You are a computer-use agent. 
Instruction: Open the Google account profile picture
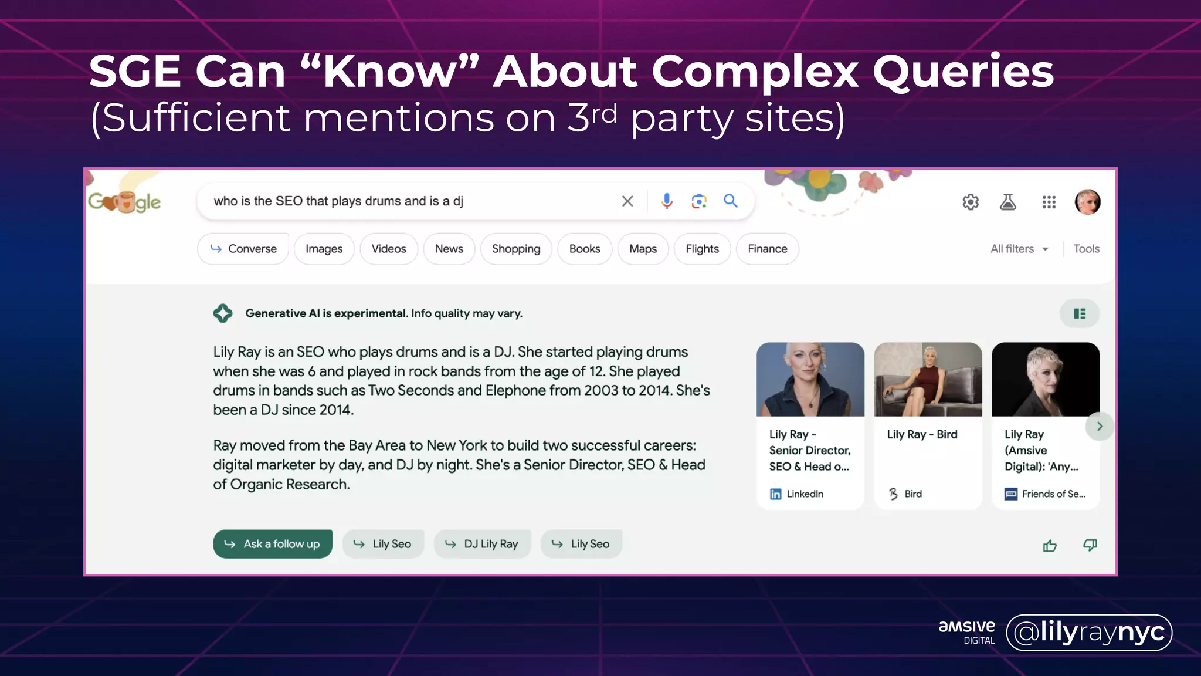[1087, 202]
